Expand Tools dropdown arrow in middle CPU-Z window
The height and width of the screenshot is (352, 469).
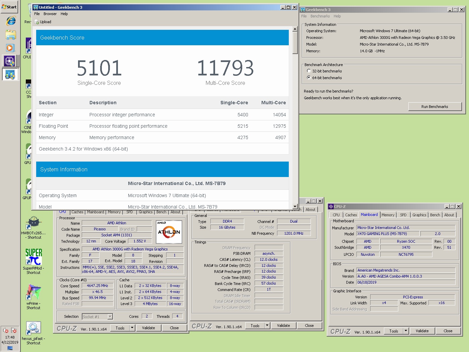(x=267, y=326)
